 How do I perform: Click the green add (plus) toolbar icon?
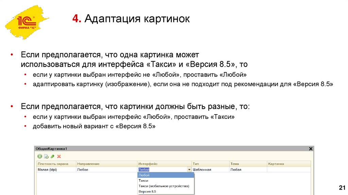pos(40,156)
